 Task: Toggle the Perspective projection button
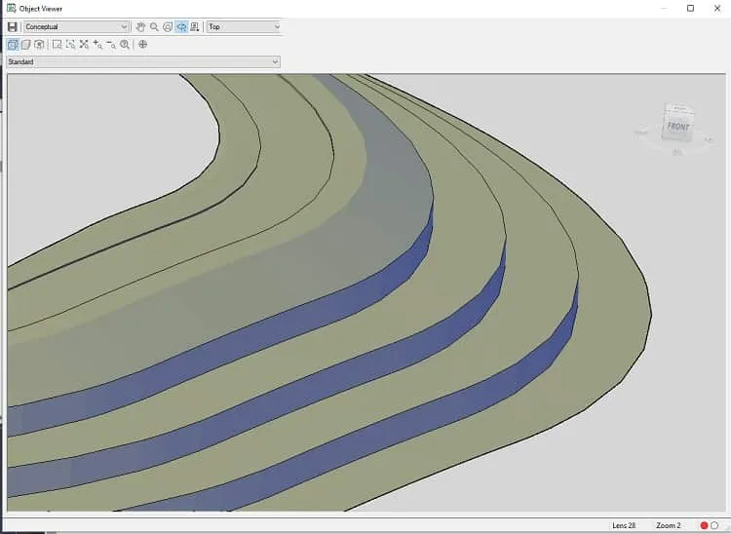pyautogui.click(x=26, y=44)
